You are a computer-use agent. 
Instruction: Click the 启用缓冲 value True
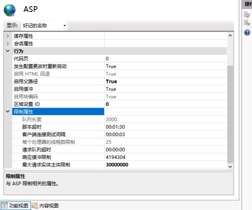pos(111,89)
